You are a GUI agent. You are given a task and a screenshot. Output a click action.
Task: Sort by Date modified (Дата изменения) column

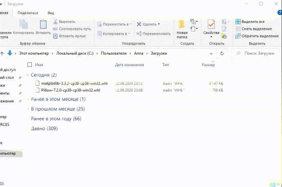point(129,65)
